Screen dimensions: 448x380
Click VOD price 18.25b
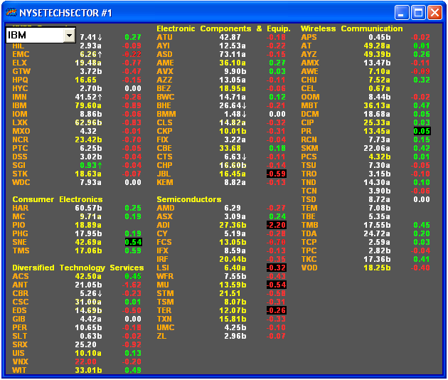coord(377,268)
